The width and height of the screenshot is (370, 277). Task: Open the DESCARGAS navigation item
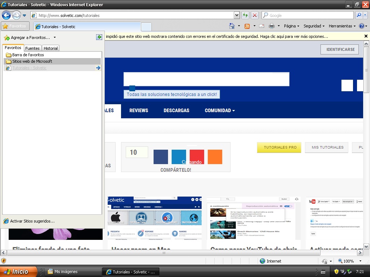point(176,110)
